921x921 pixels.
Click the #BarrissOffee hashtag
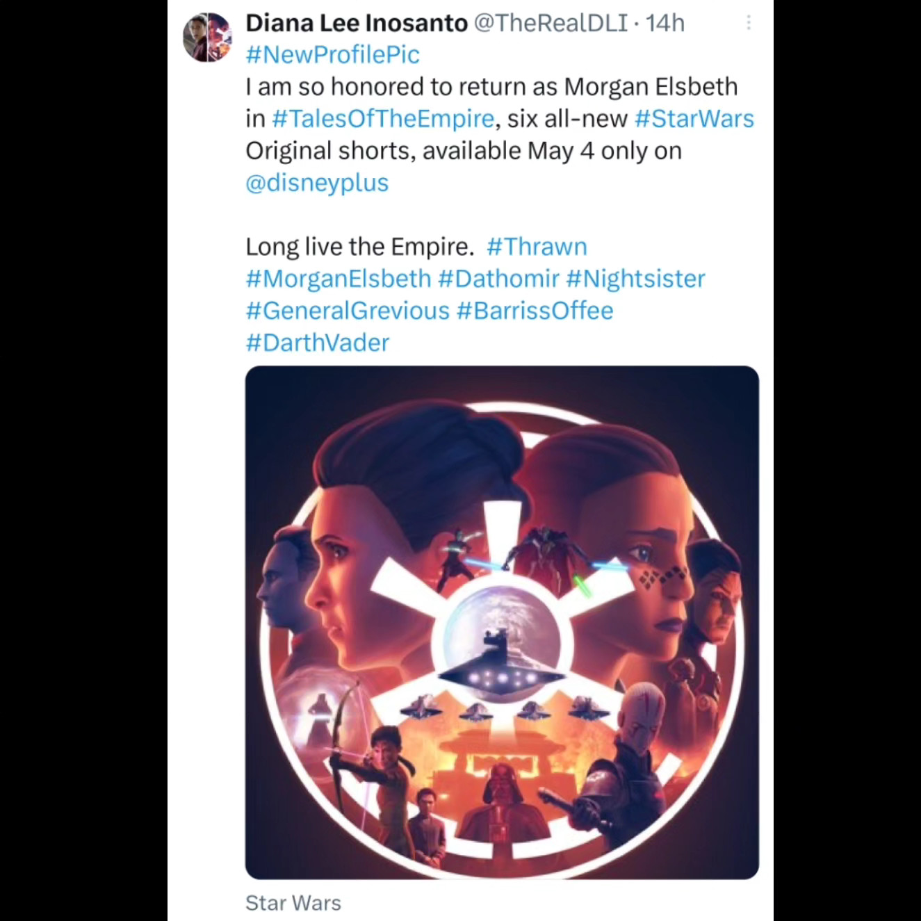click(x=535, y=311)
